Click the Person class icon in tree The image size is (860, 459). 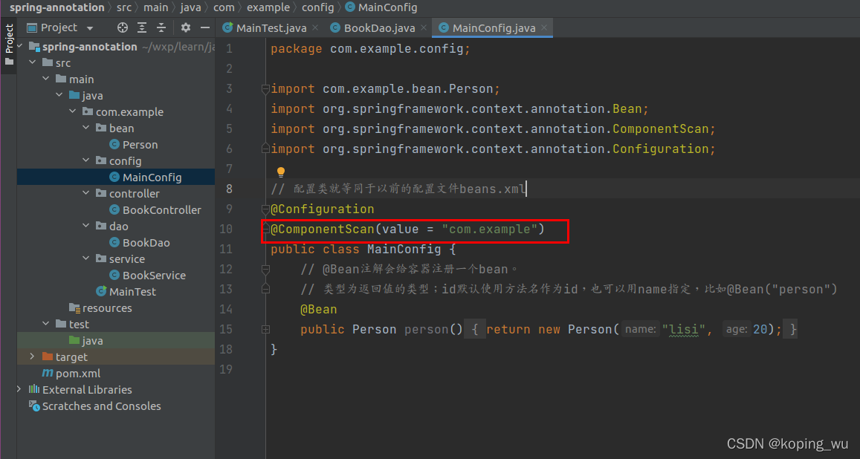114,144
